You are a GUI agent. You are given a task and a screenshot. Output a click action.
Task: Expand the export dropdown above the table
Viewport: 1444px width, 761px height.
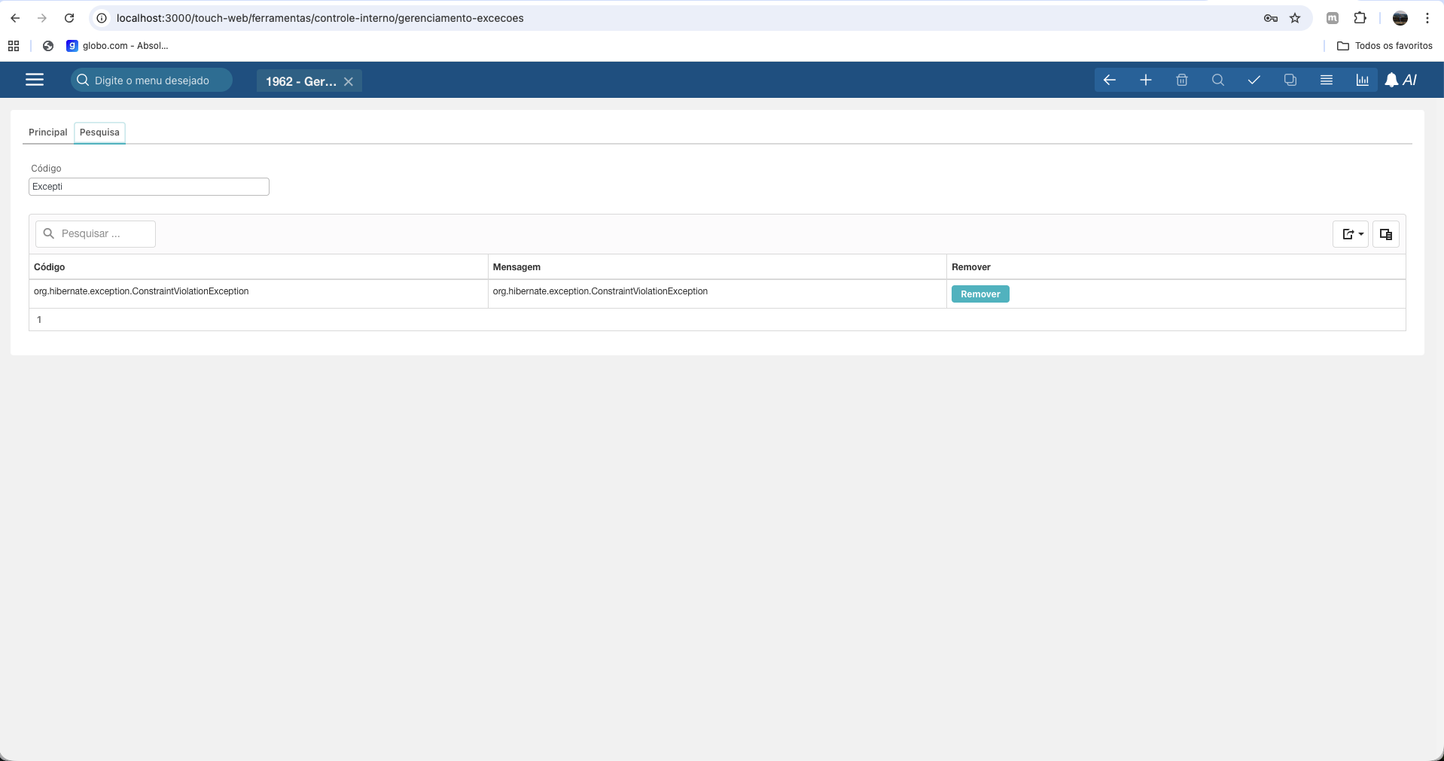(1351, 234)
